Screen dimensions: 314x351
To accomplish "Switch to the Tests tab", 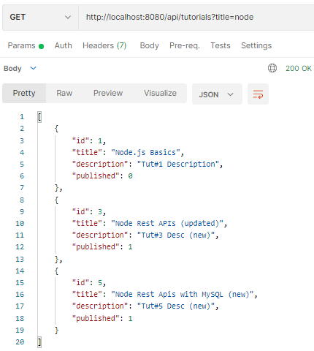I will point(221,45).
